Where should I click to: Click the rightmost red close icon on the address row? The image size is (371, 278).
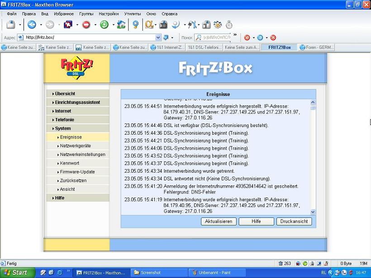click(273, 38)
